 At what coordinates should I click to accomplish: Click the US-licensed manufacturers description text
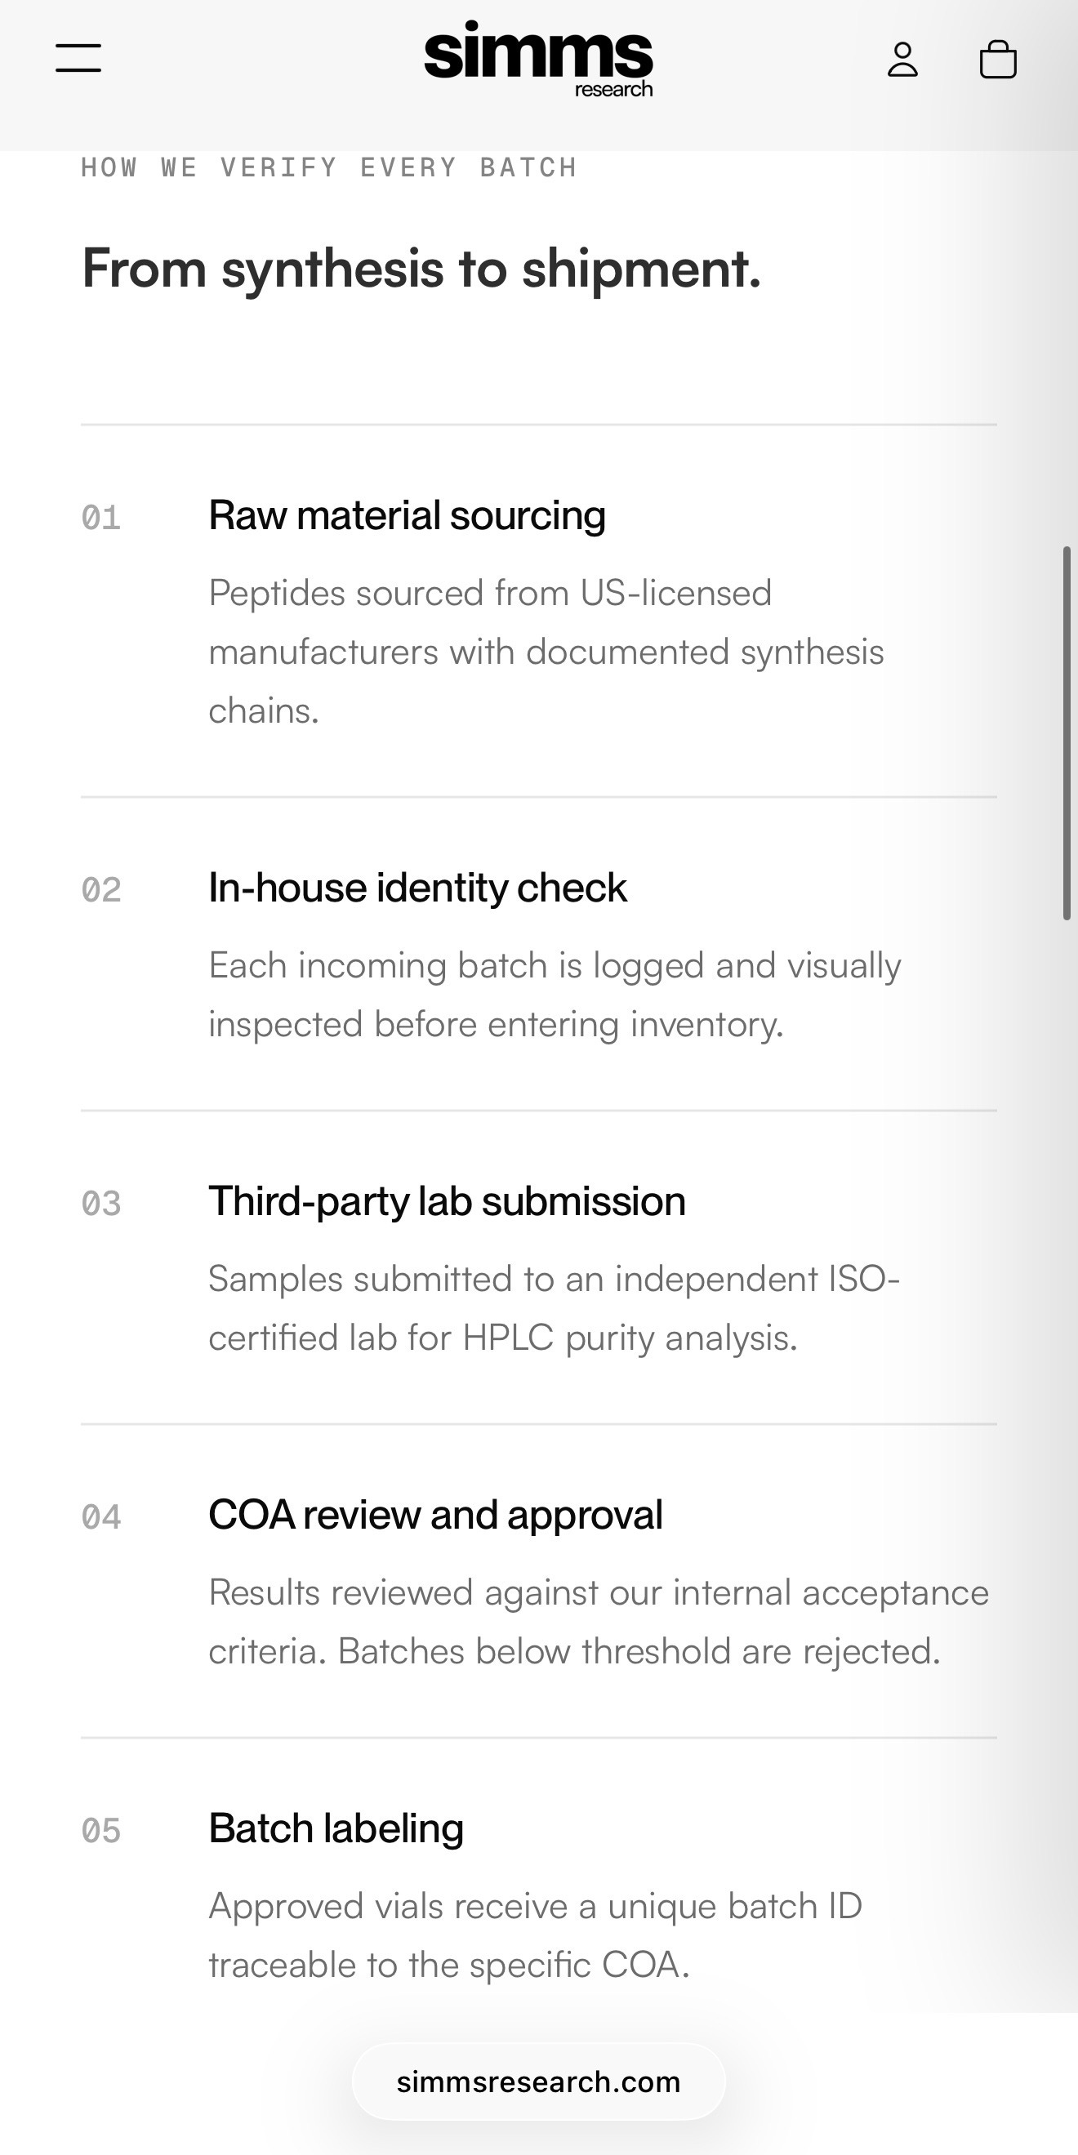[546, 652]
